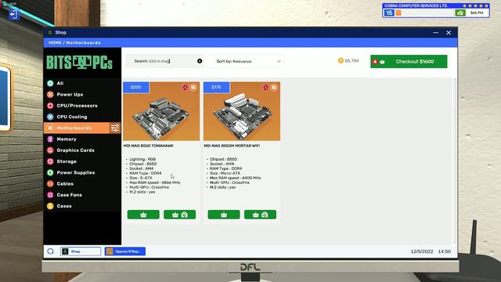Screen dimensions: 501x282
Task: Click the taskbar date and time
Action: tap(431, 251)
